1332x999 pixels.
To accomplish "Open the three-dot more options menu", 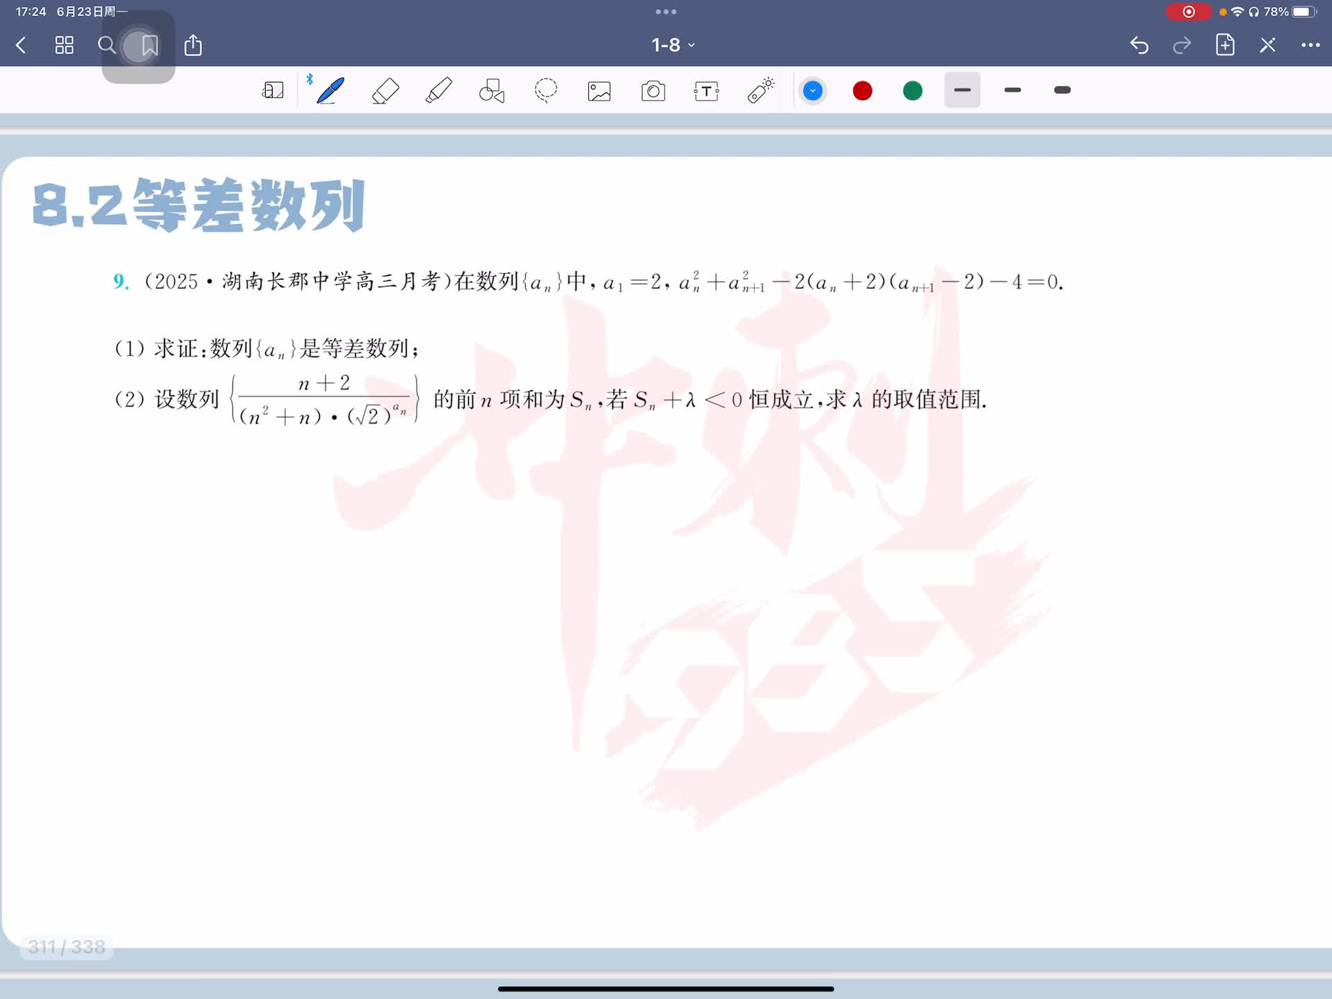I will coord(1310,45).
